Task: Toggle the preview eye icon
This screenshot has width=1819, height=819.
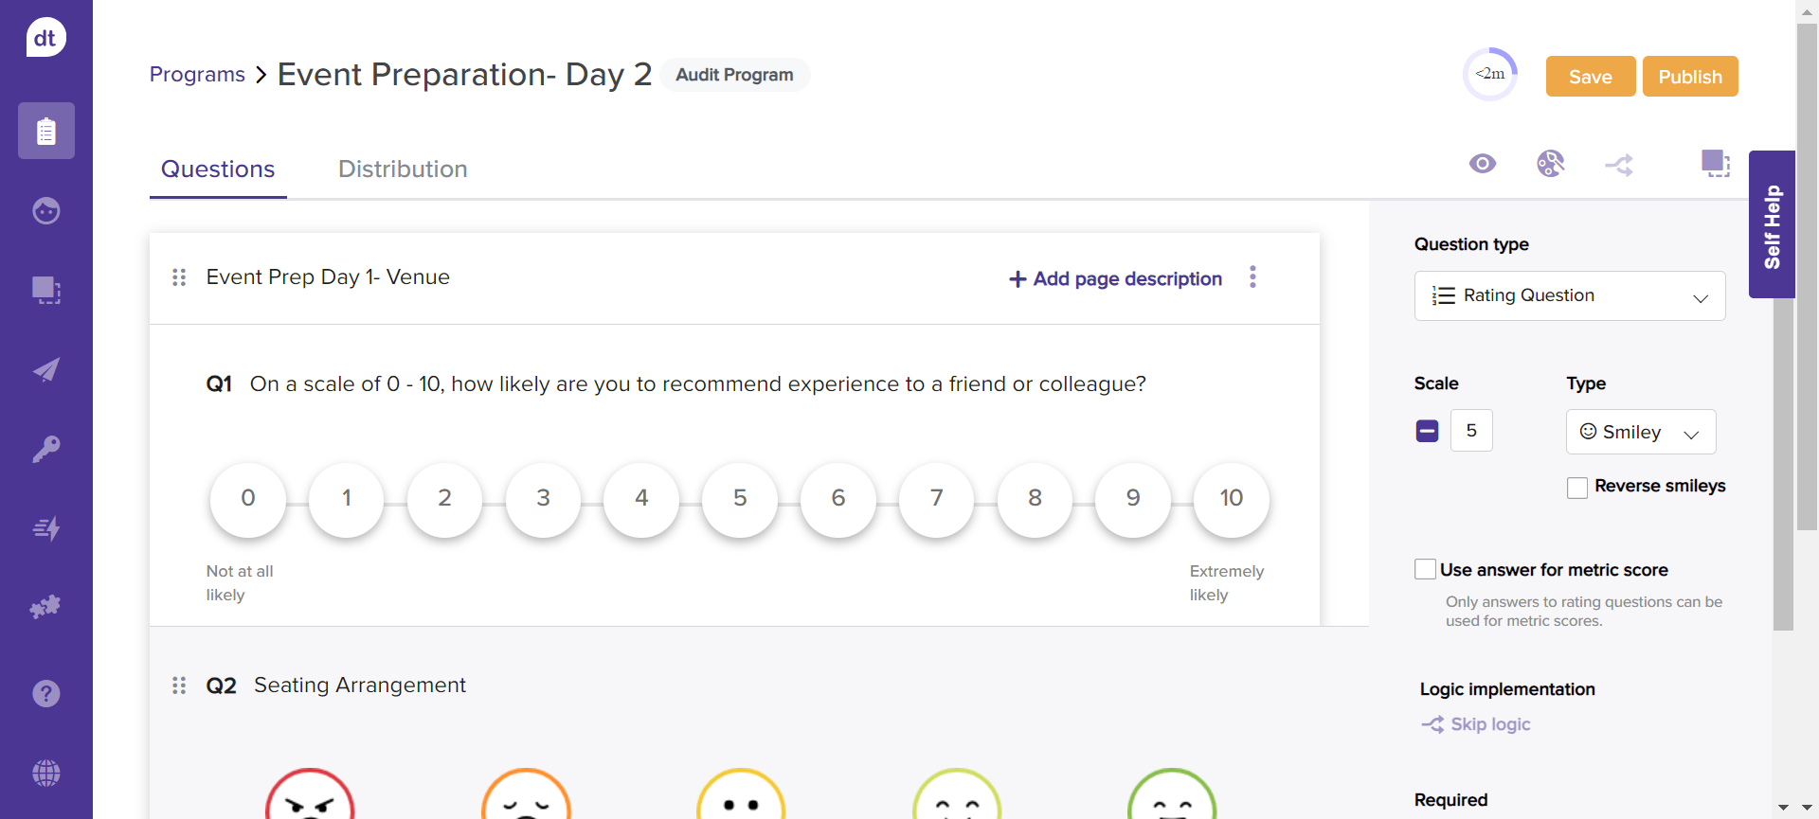Action: (x=1482, y=164)
